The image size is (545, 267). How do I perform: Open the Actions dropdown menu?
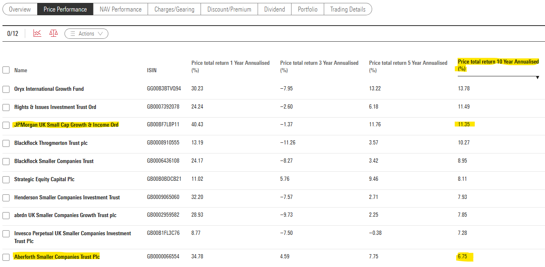[86, 34]
